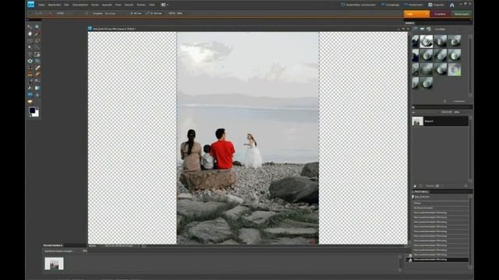The width and height of the screenshot is (499, 280).
Task: Open the Ansicht menu
Action: tap(129, 5)
